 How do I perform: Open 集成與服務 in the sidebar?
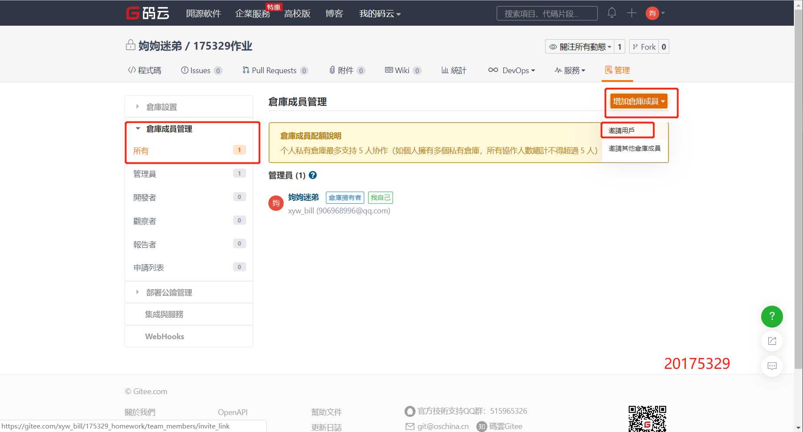coord(189,314)
